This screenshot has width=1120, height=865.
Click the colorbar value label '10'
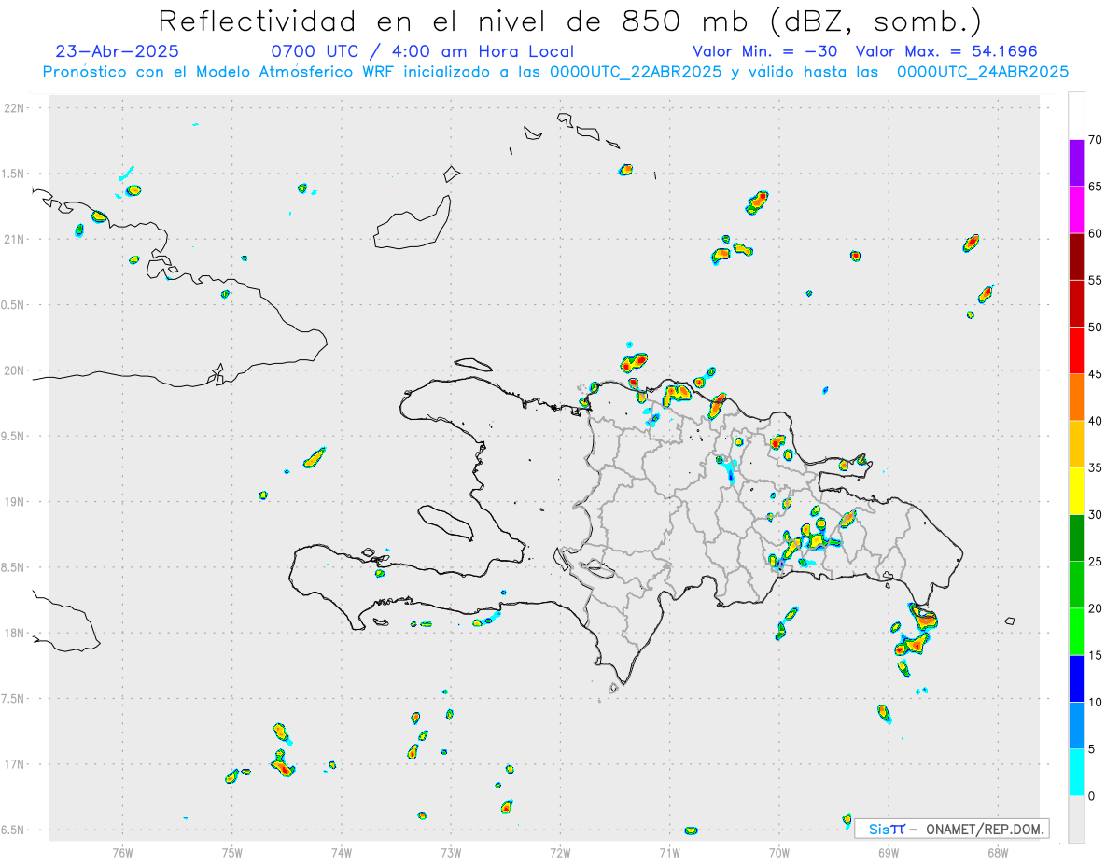[x=1096, y=703]
